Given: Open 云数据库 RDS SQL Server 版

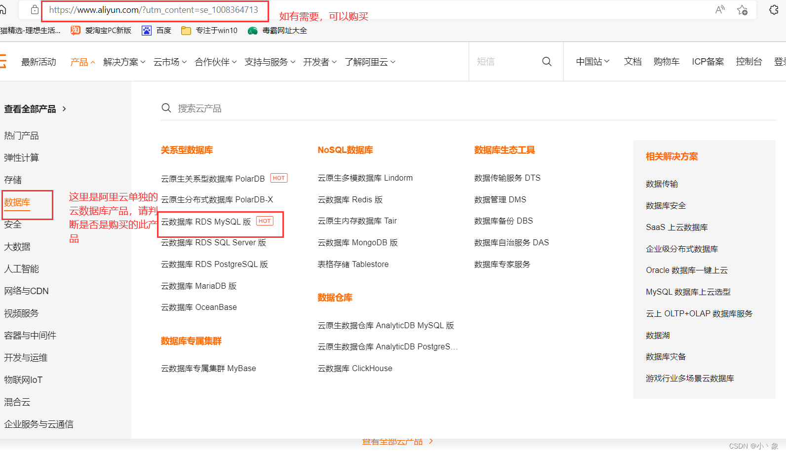Looking at the screenshot, I should 213,243.
